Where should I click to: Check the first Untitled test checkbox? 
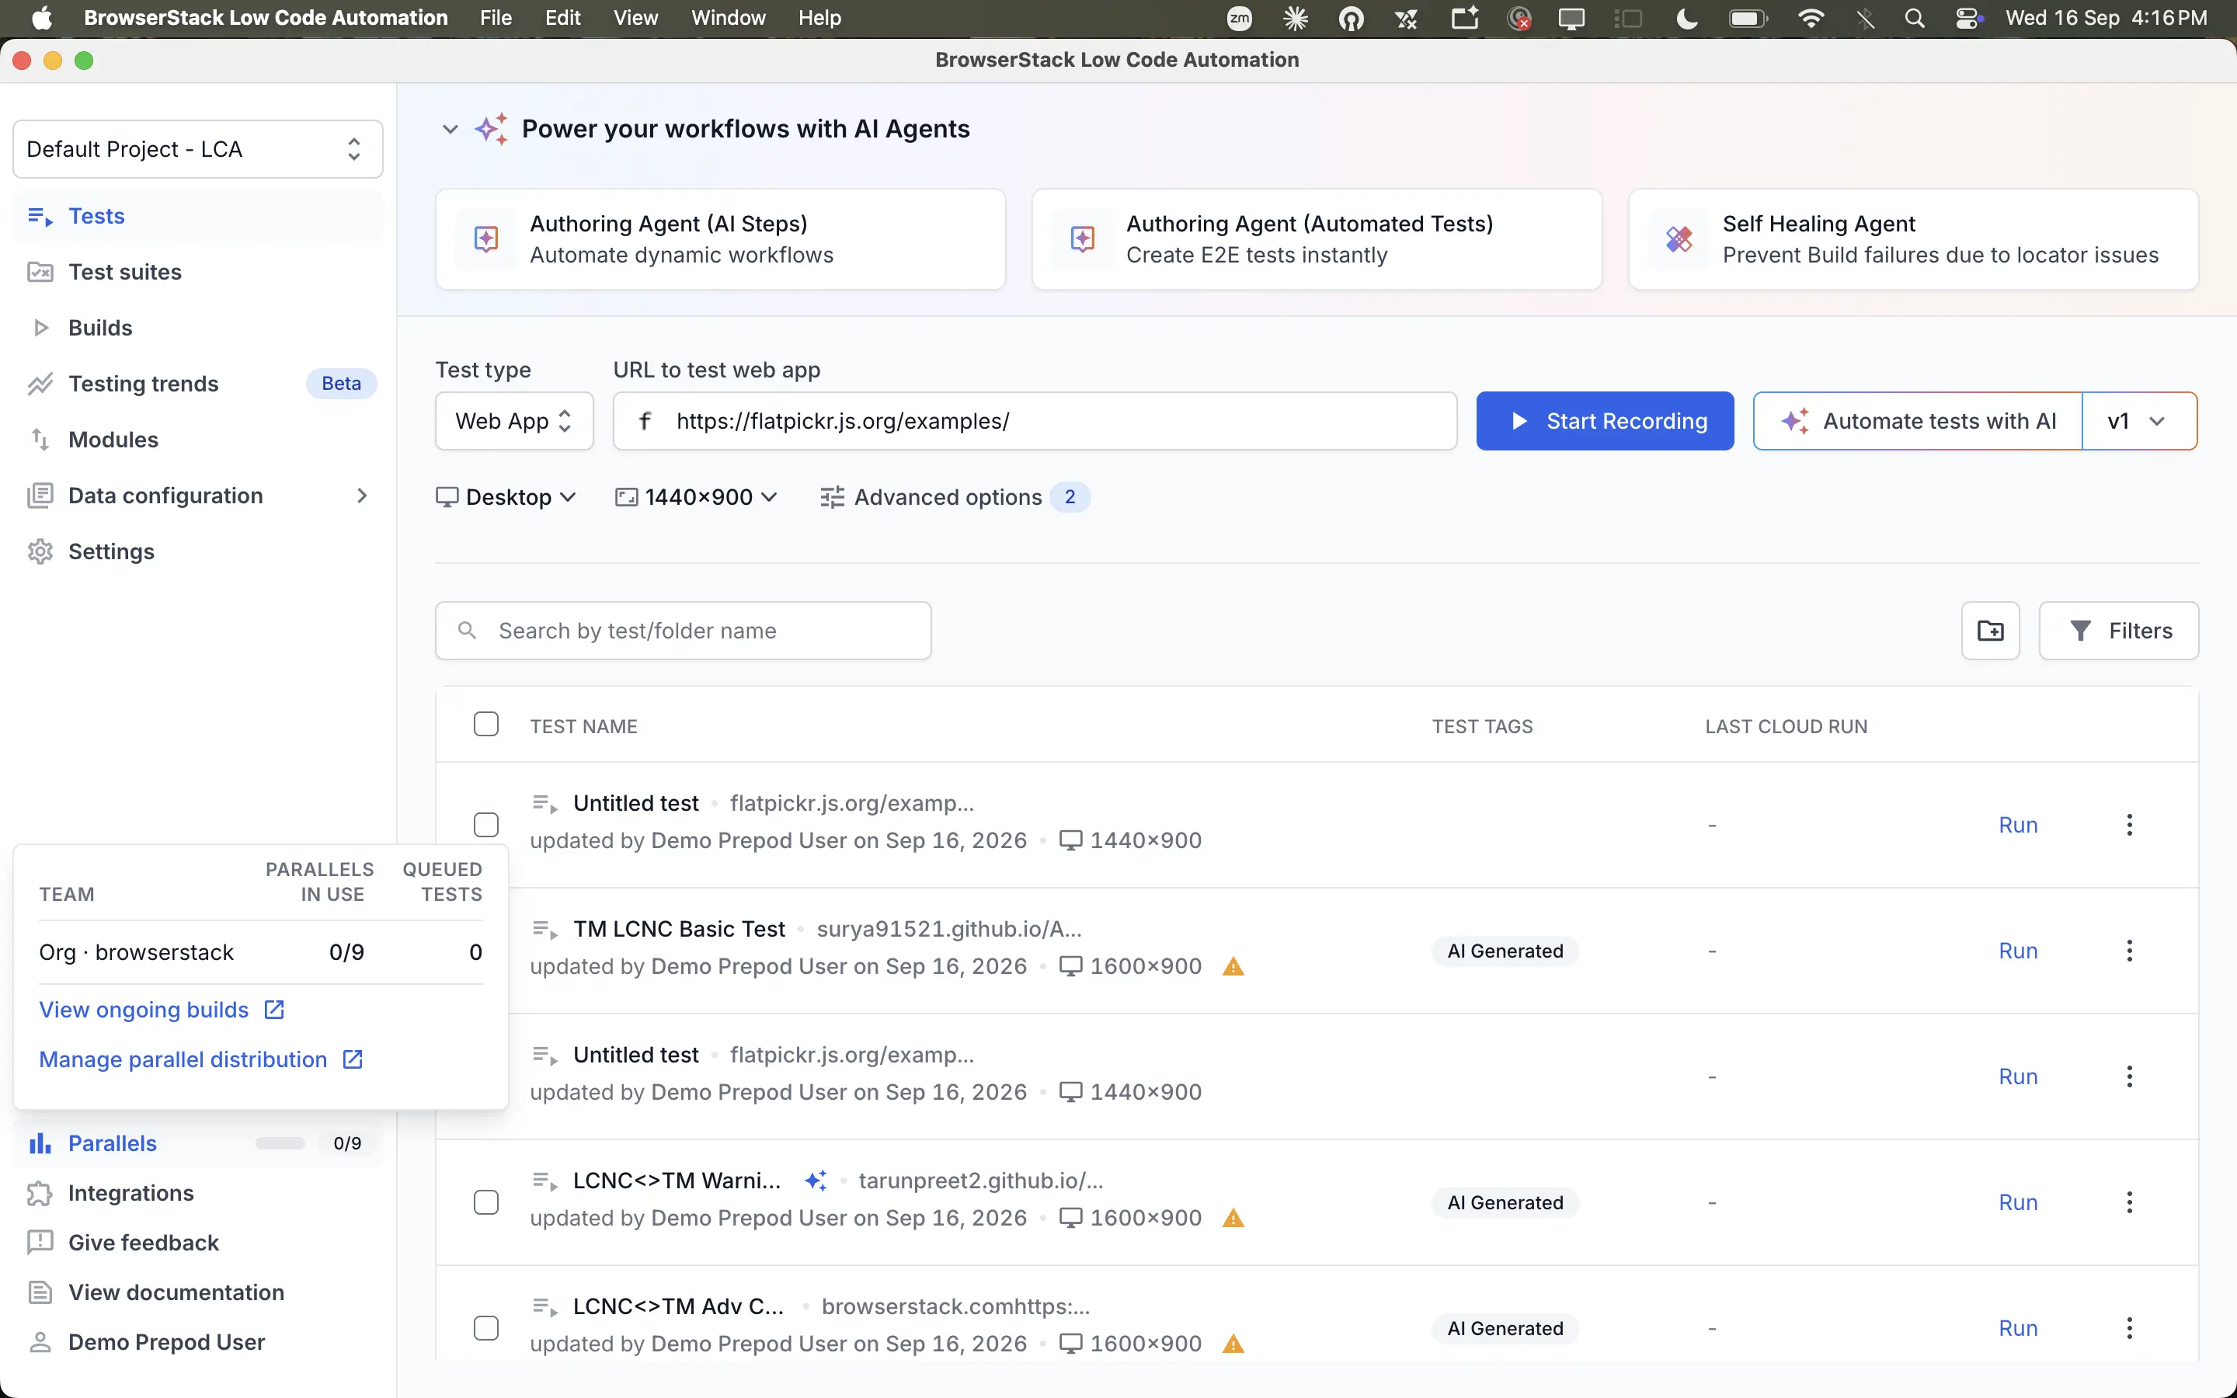tap(486, 825)
